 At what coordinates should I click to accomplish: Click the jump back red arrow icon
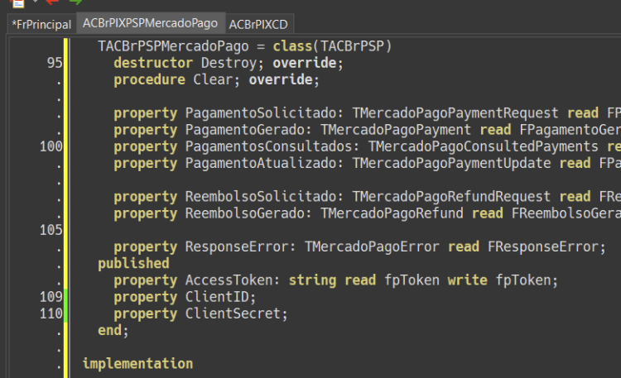(52, 2)
